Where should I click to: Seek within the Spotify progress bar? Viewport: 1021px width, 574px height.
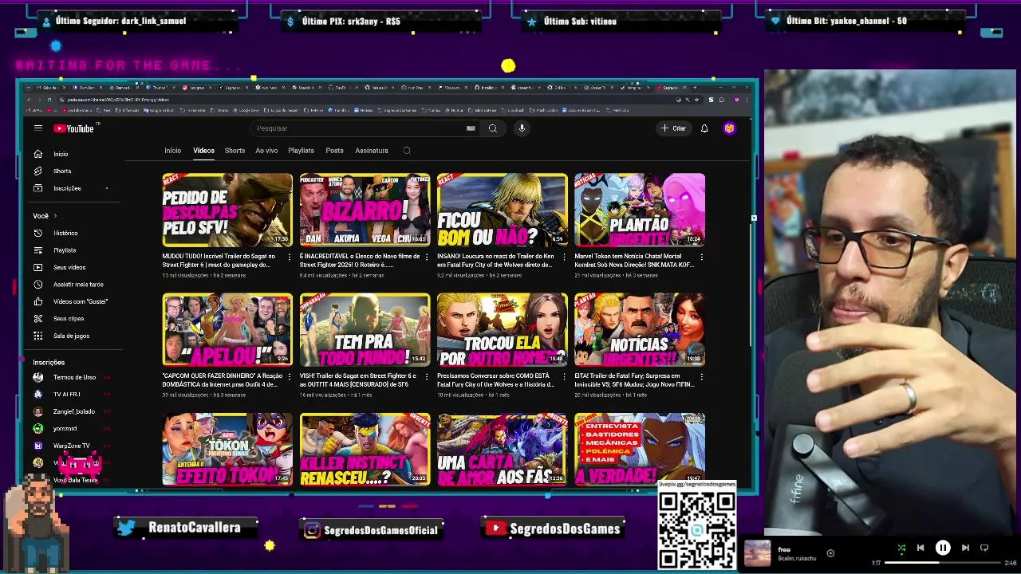point(941,563)
